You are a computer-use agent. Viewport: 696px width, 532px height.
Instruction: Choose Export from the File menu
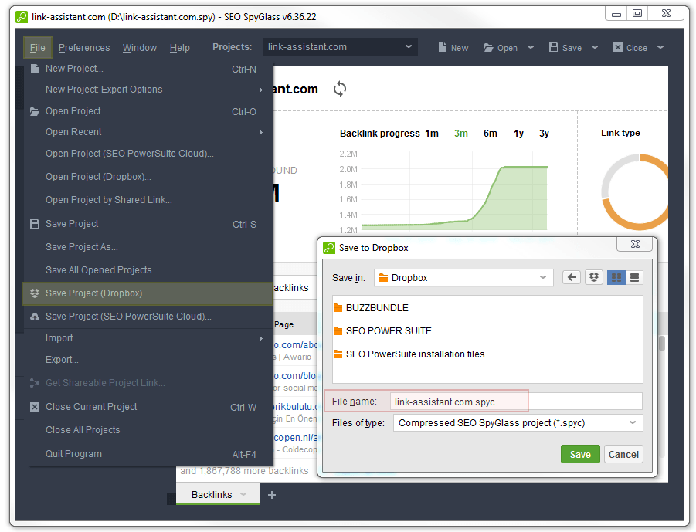tap(148, 360)
